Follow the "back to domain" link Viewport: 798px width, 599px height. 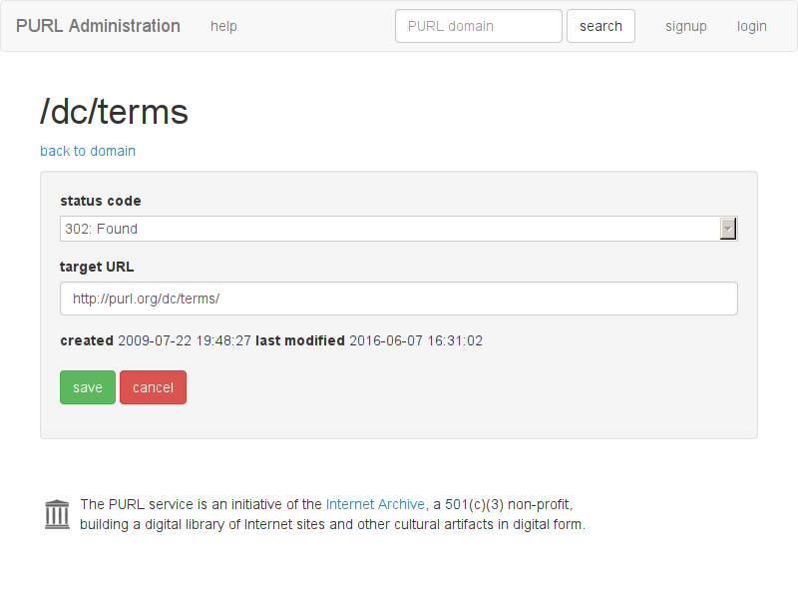88,151
